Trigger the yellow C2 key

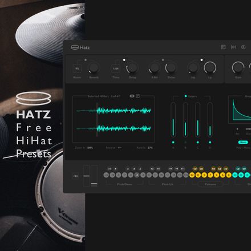[x=192, y=175]
